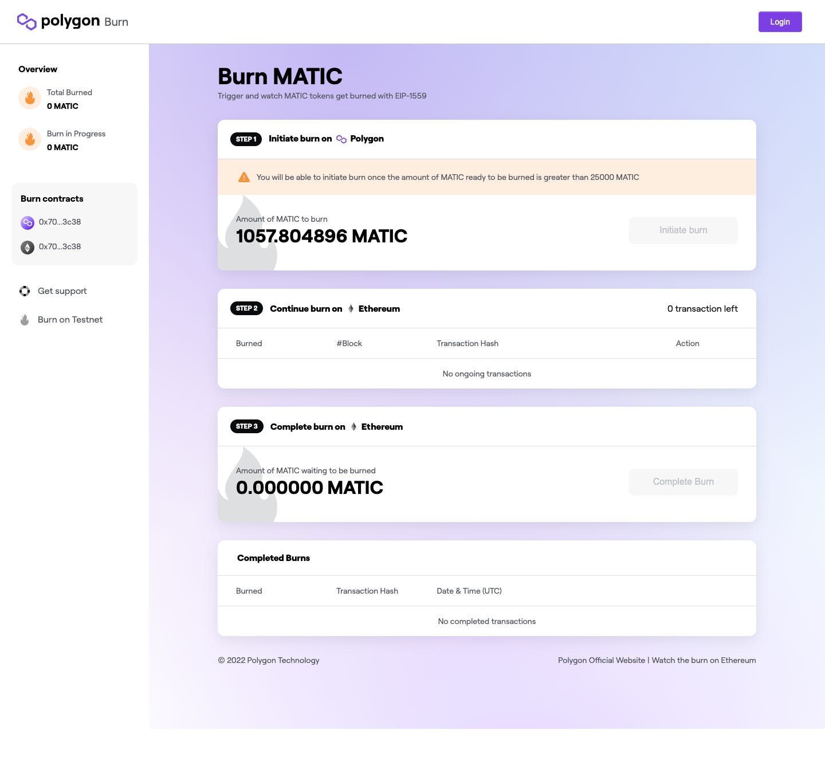Select the 0.000000 MATIC waiting amount

(309, 488)
